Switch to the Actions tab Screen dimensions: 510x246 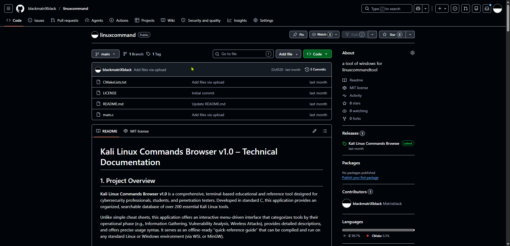pyautogui.click(x=119, y=20)
